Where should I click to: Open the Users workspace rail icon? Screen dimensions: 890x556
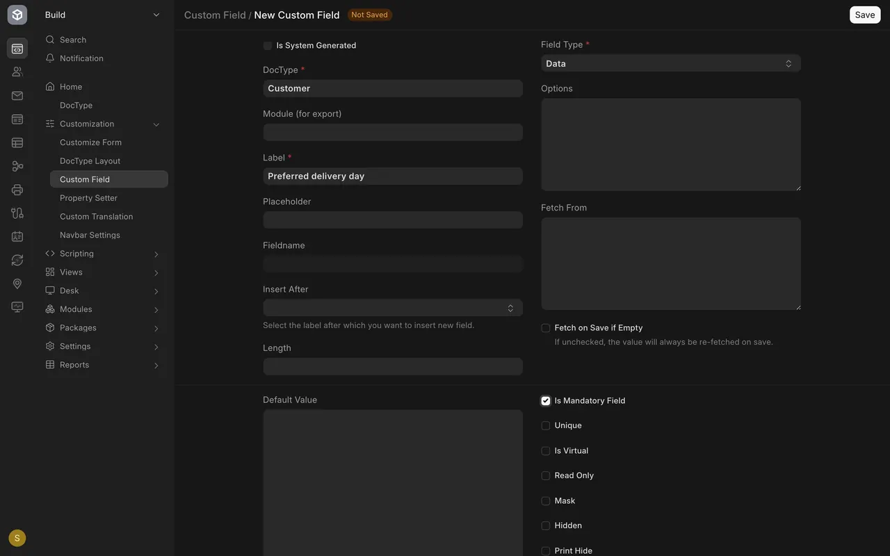[x=17, y=72]
